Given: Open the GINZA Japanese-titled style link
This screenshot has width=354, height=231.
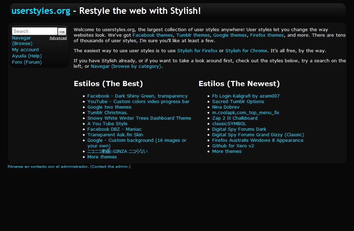Looking at the screenshot, I should click(x=118, y=151).
